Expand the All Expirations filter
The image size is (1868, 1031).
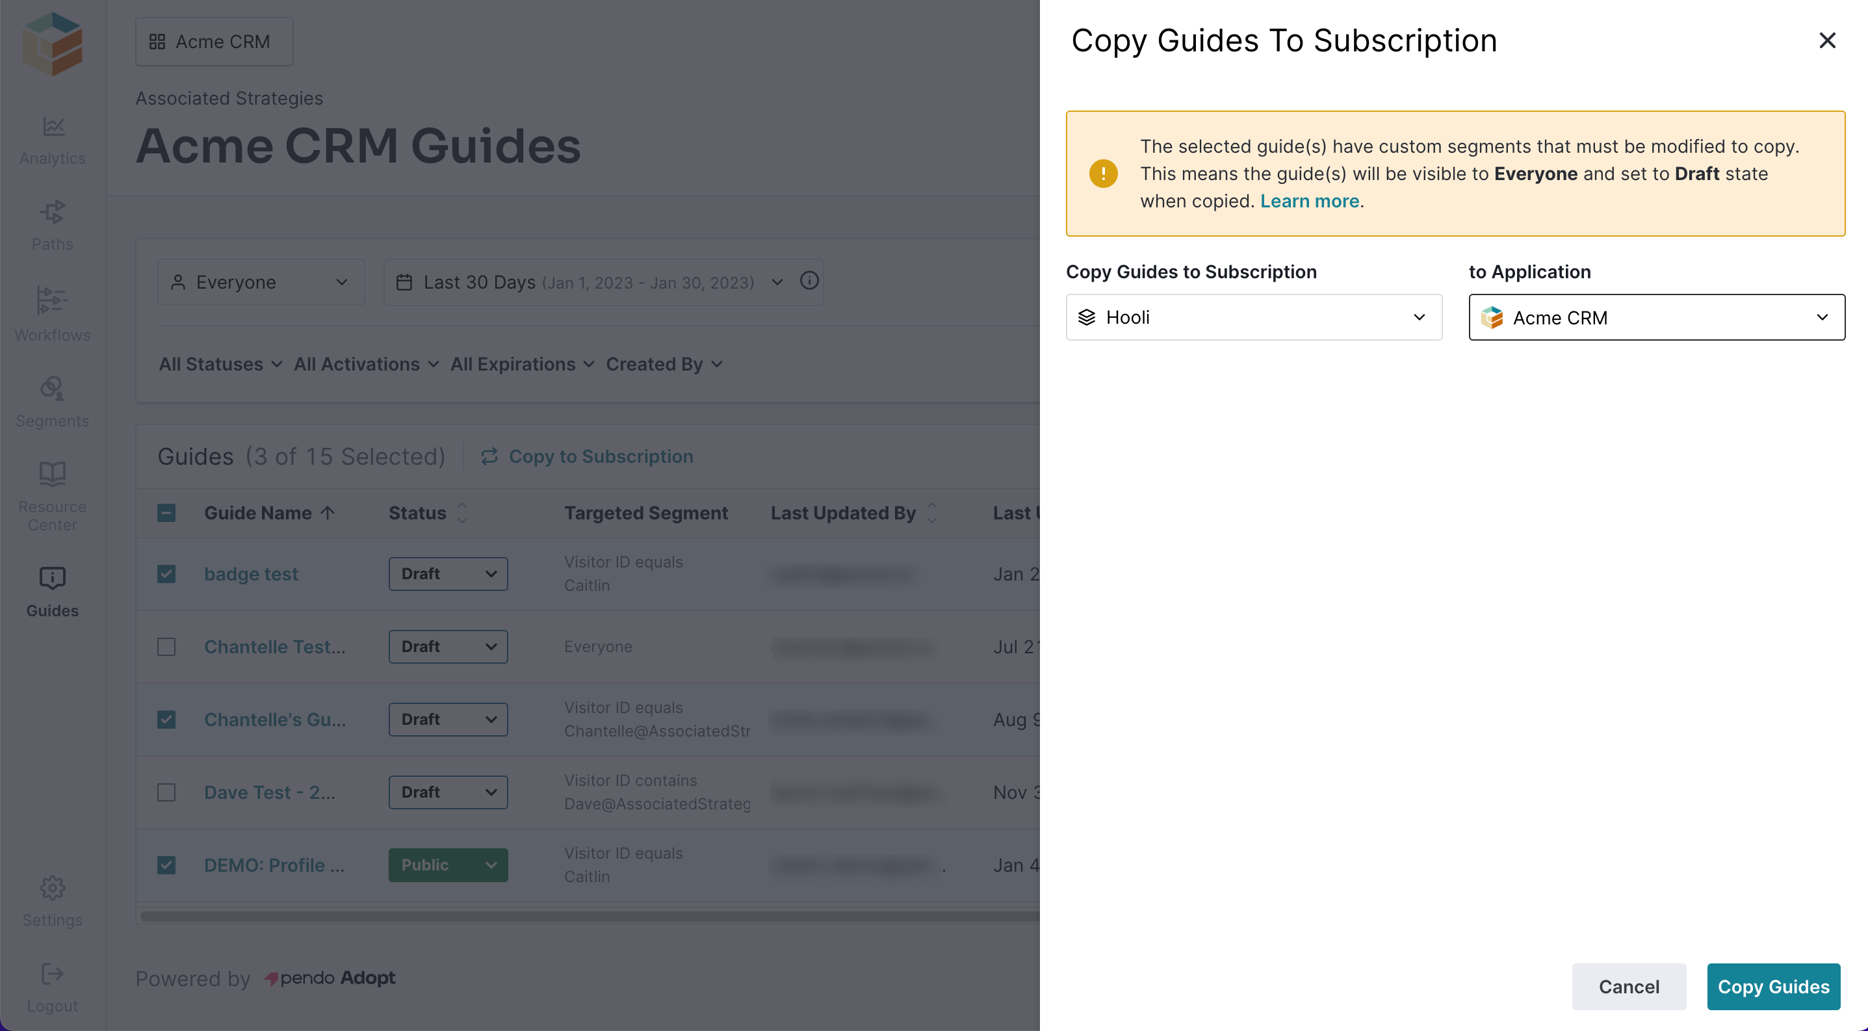pos(522,364)
